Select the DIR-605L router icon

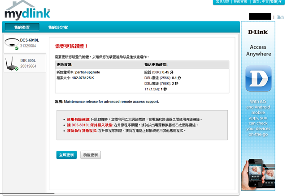[12, 64]
